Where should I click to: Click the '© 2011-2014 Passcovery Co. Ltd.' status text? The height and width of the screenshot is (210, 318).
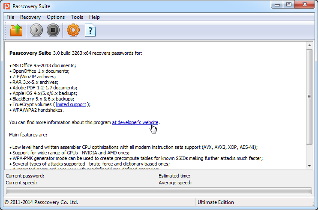(x=41, y=202)
